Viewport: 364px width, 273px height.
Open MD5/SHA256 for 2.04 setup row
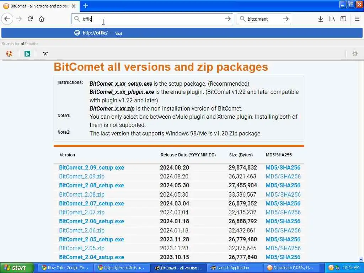(x=283, y=257)
